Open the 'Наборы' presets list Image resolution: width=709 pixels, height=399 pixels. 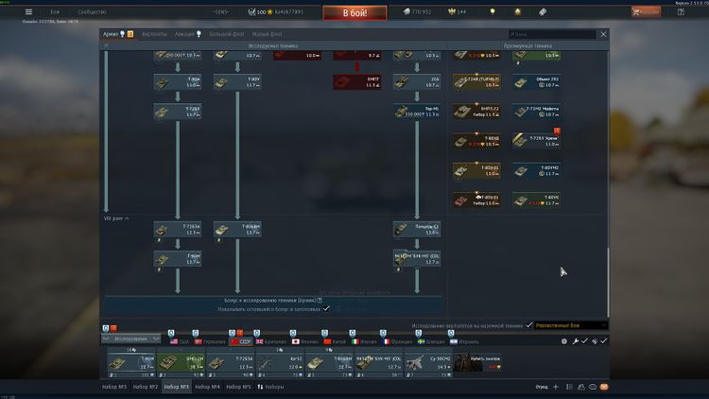click(x=270, y=387)
